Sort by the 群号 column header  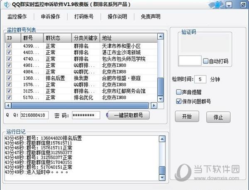pyautogui.click(x=32, y=38)
